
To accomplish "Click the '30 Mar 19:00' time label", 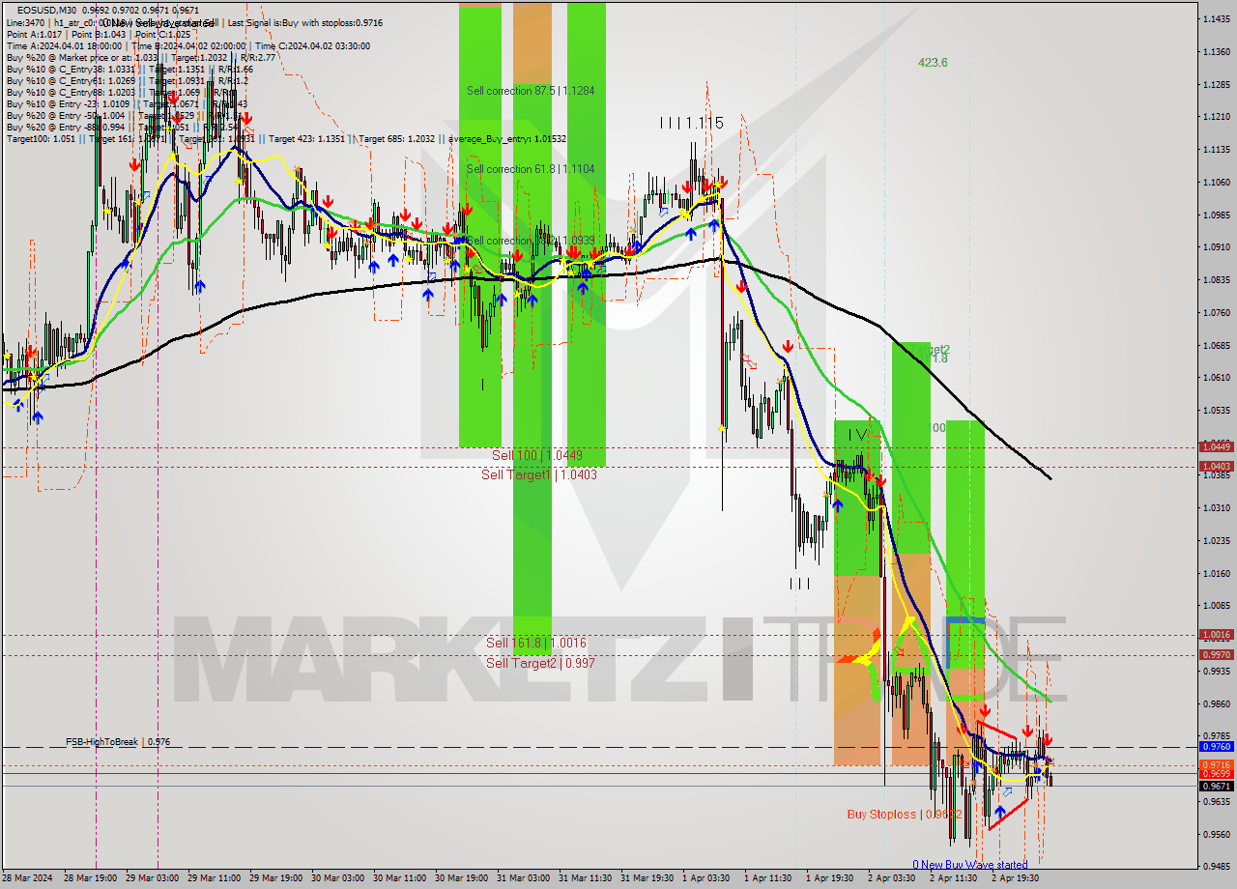I will [x=463, y=878].
